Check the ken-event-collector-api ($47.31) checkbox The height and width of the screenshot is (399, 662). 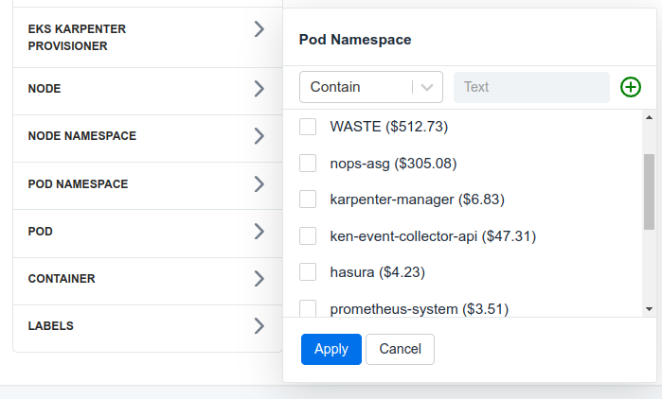pos(308,236)
